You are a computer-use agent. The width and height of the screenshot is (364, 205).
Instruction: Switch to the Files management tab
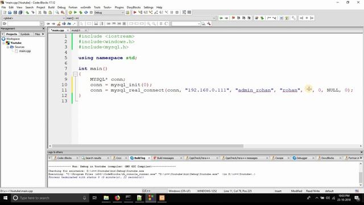pyautogui.click(x=37, y=34)
